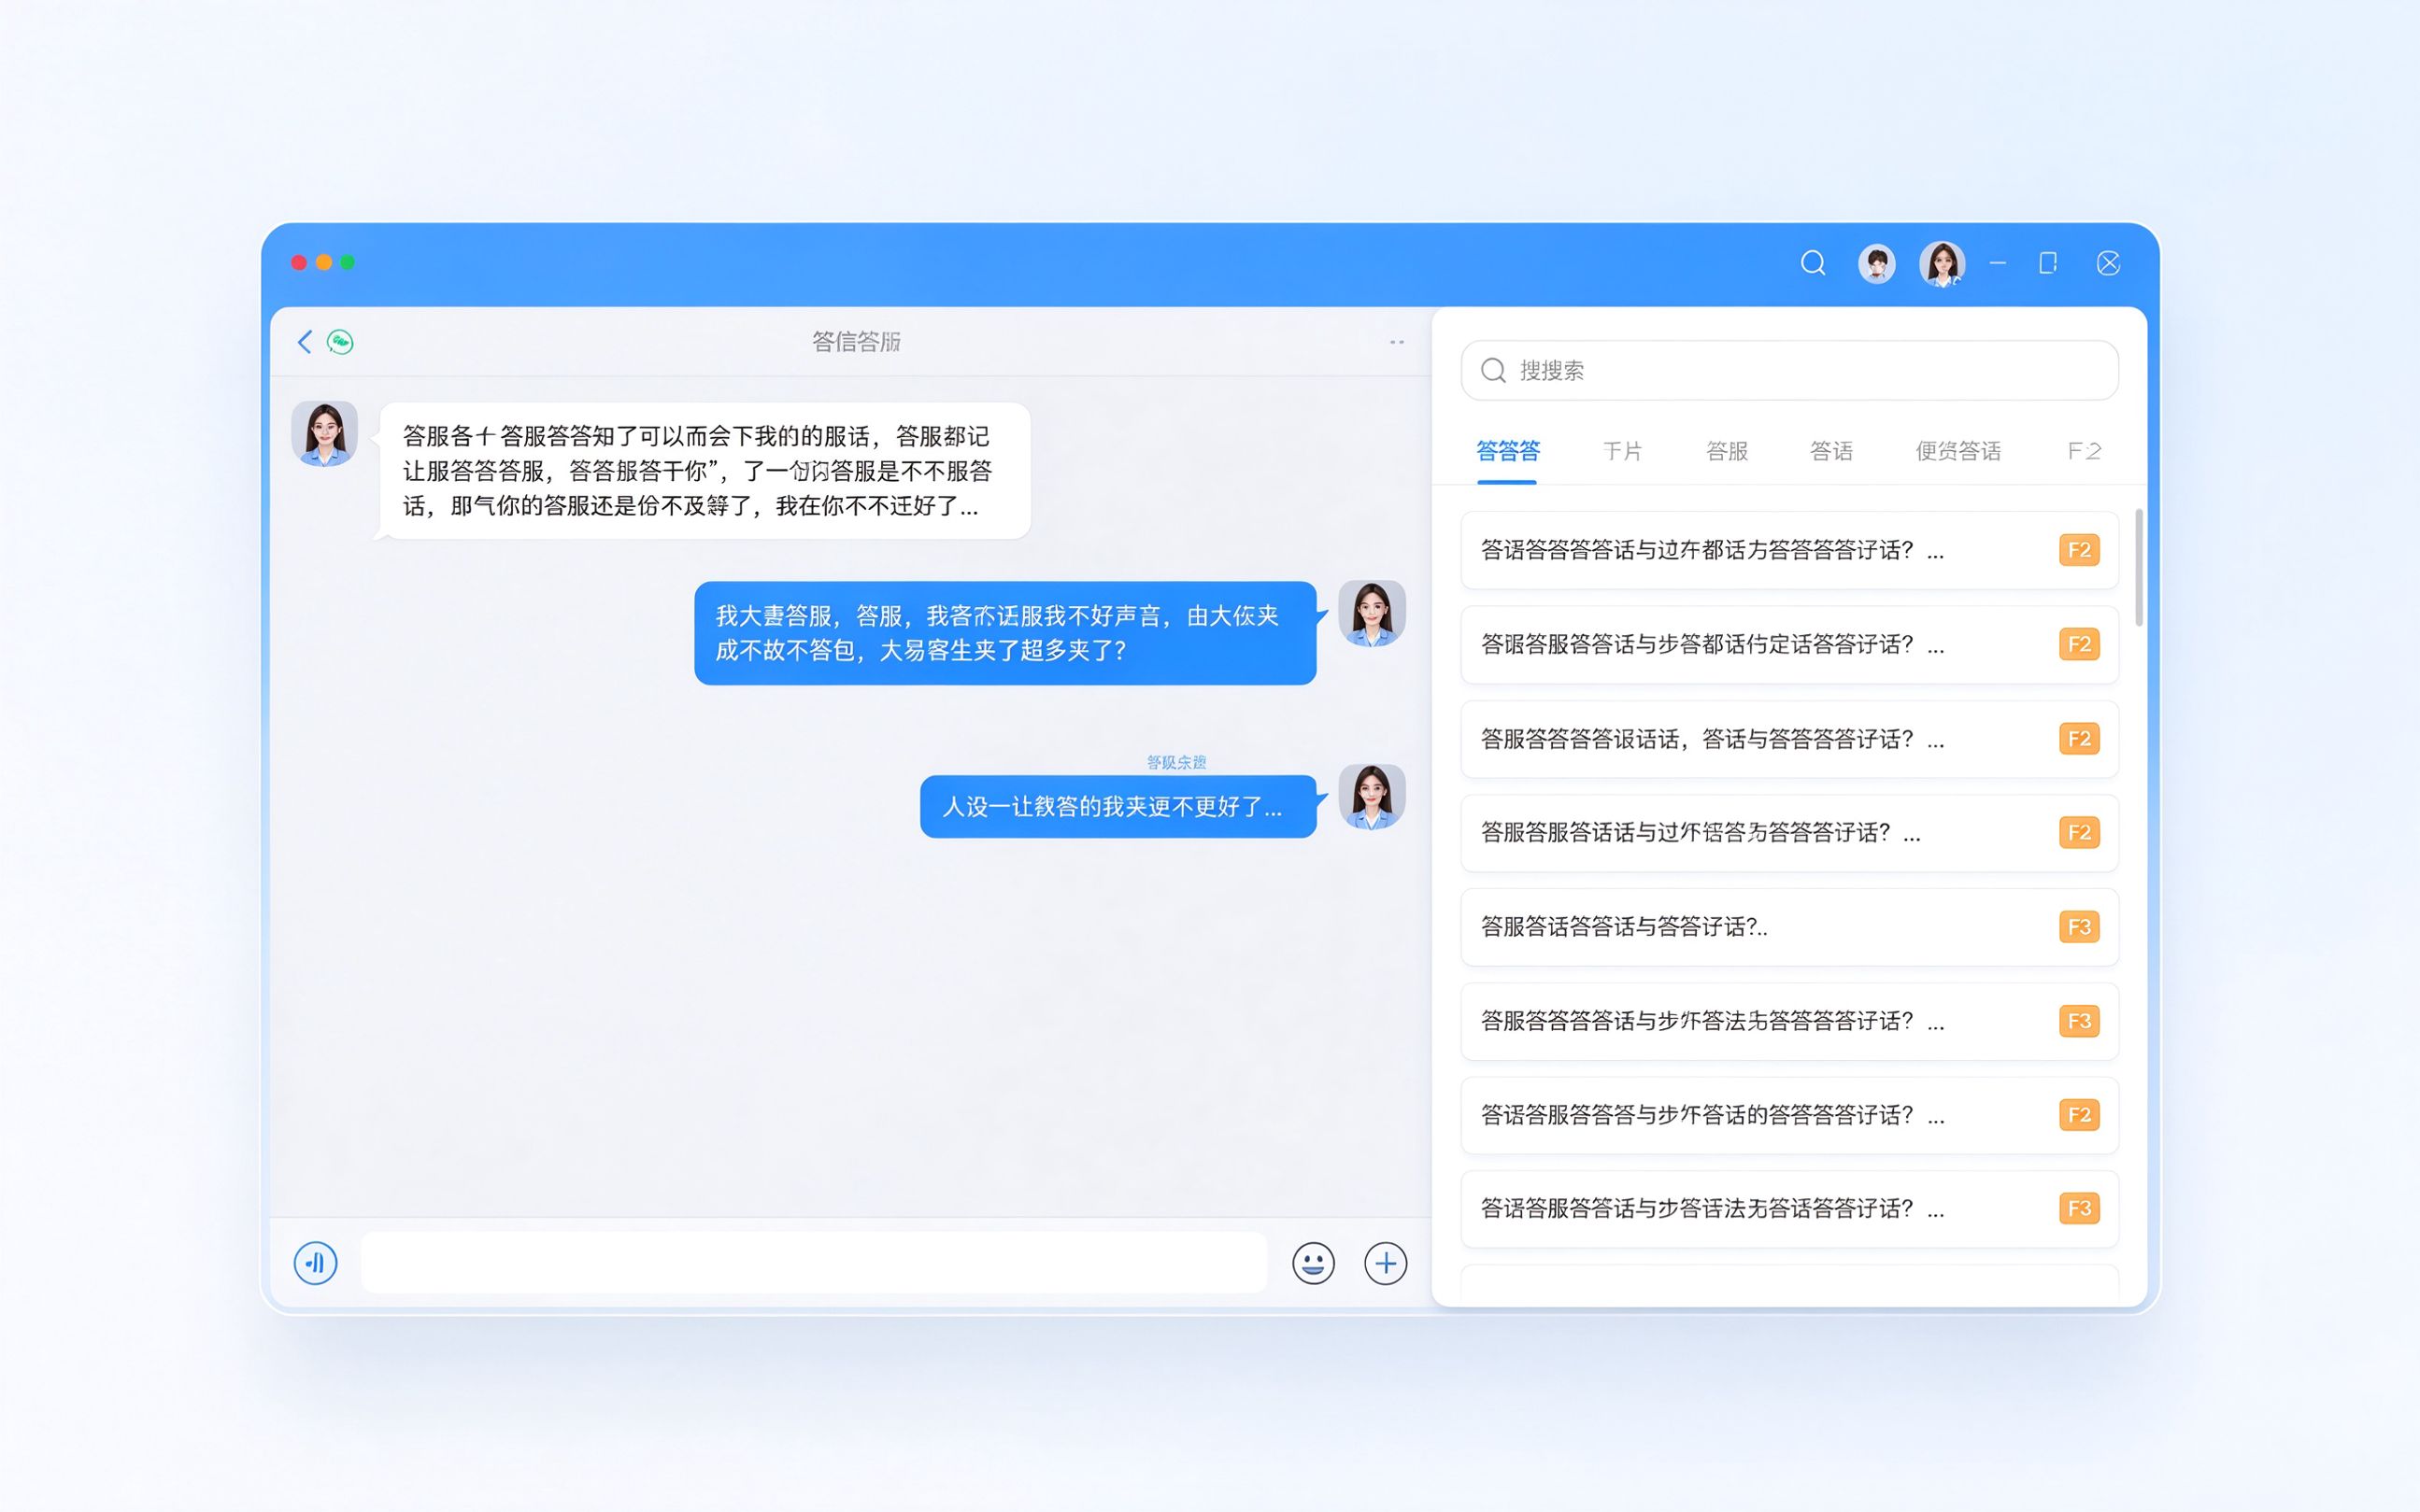Click the magnifier icon inside 搜搜索 field
The image size is (2420, 1512).
pos(1492,370)
